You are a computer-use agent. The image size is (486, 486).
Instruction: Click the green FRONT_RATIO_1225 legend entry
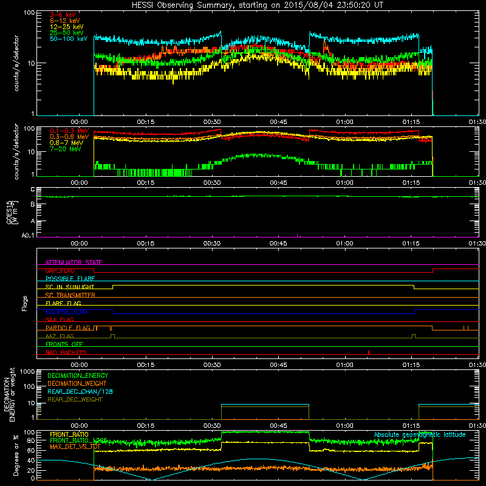pos(79,440)
